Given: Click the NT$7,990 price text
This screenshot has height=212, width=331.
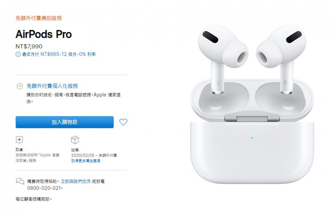Looking at the screenshot, I should coord(29,46).
